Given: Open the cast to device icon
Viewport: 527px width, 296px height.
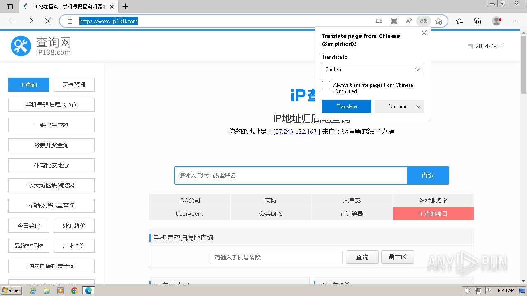Looking at the screenshot, I should click(379, 21).
